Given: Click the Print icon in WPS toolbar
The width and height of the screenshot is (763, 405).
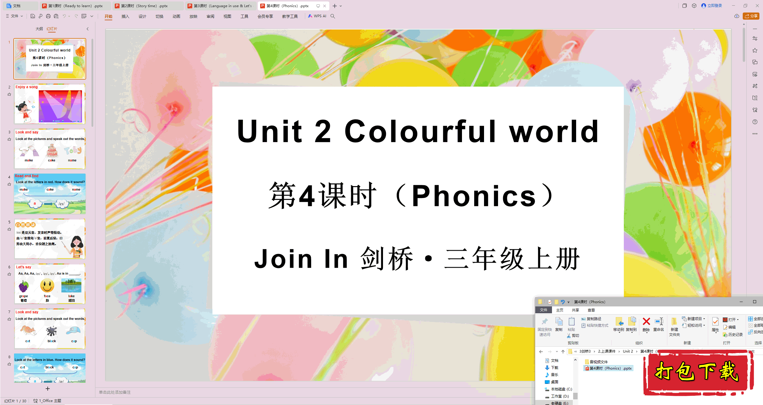Looking at the screenshot, I should point(48,16).
